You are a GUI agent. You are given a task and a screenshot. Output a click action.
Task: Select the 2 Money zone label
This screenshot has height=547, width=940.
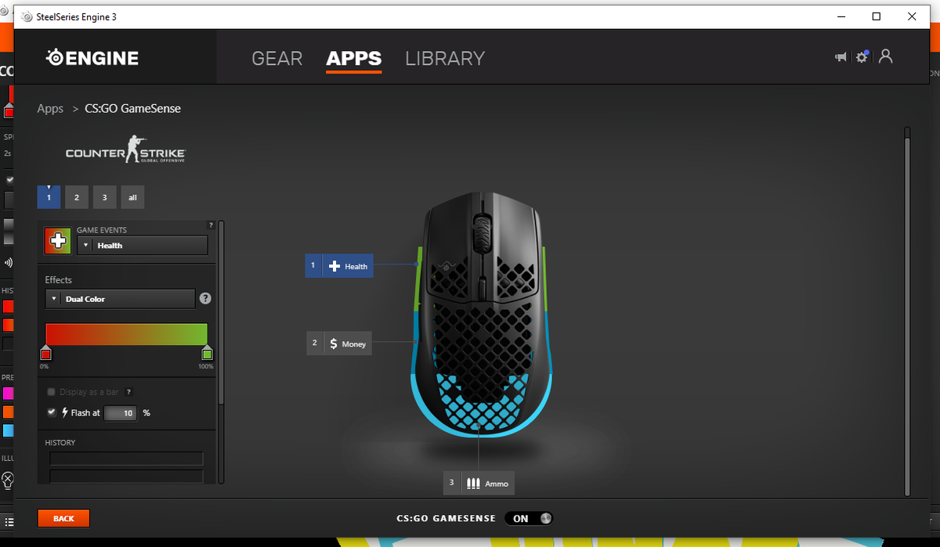coord(339,344)
